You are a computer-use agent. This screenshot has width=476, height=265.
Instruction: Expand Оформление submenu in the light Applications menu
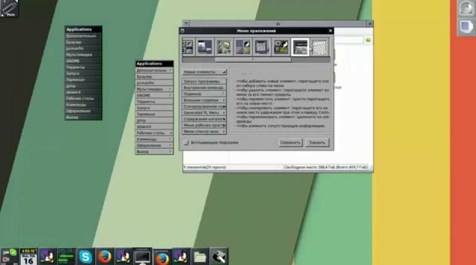pos(154,145)
